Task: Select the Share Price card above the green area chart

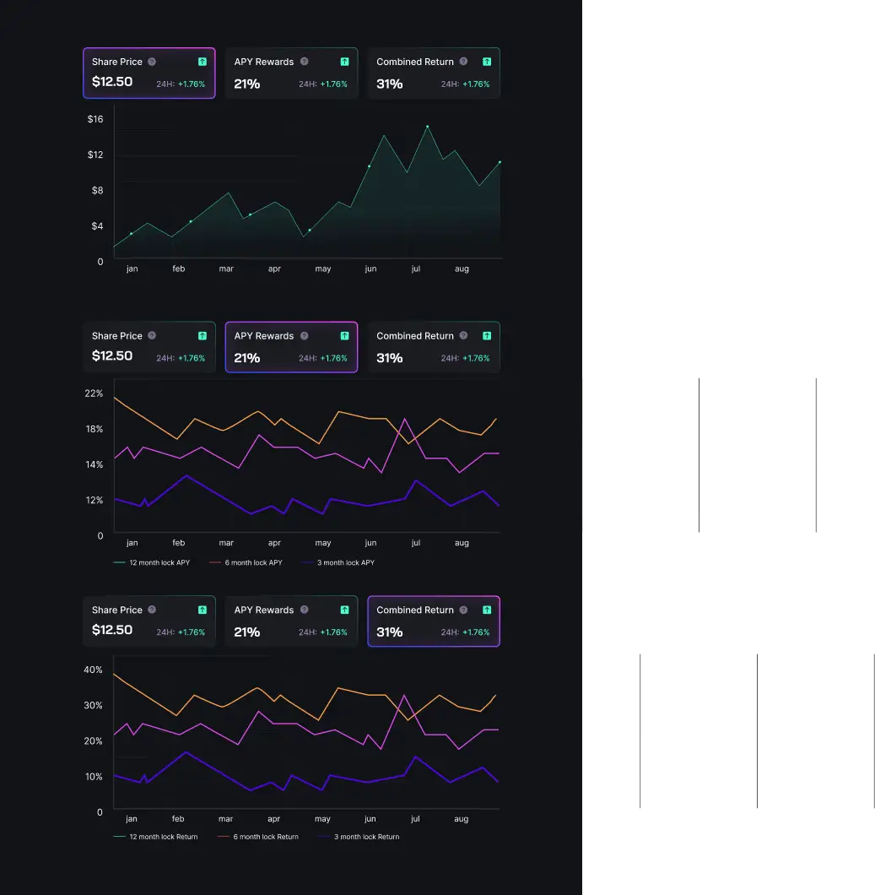Action: 149,73
